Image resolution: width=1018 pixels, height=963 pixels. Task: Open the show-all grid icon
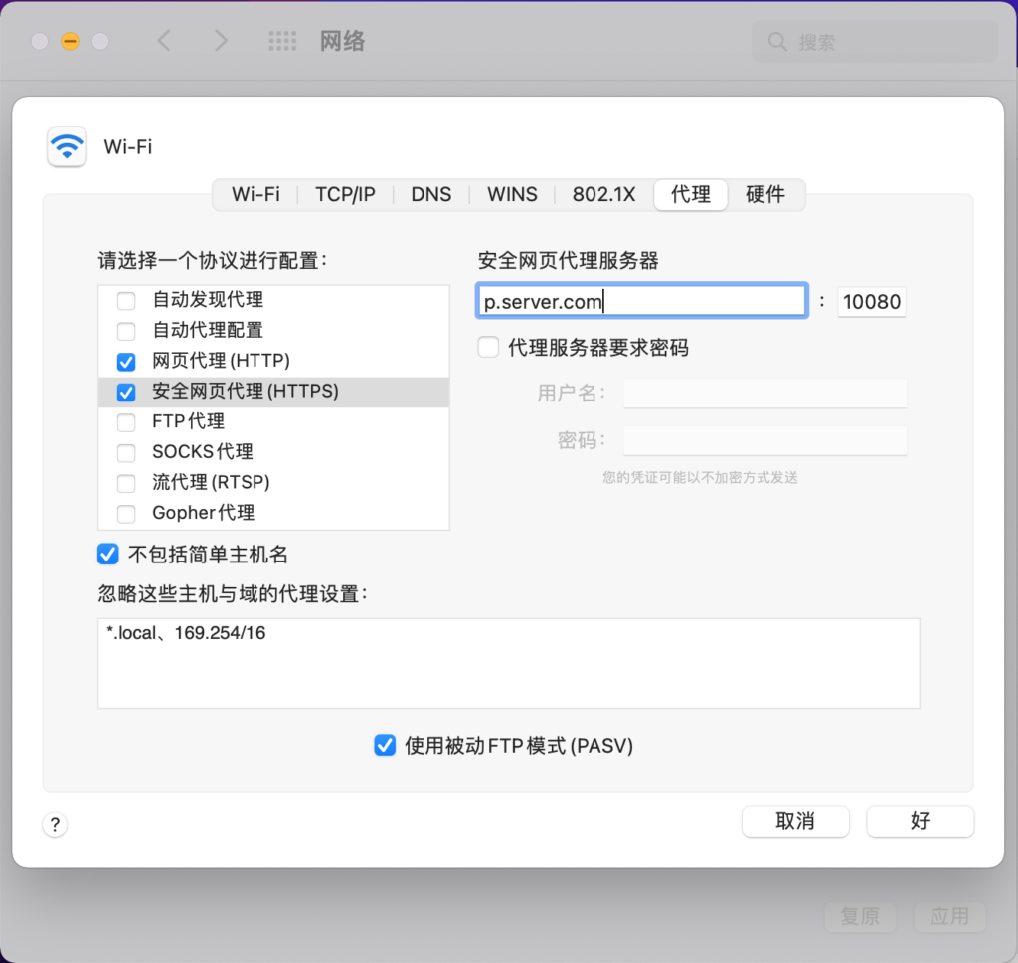coord(282,41)
